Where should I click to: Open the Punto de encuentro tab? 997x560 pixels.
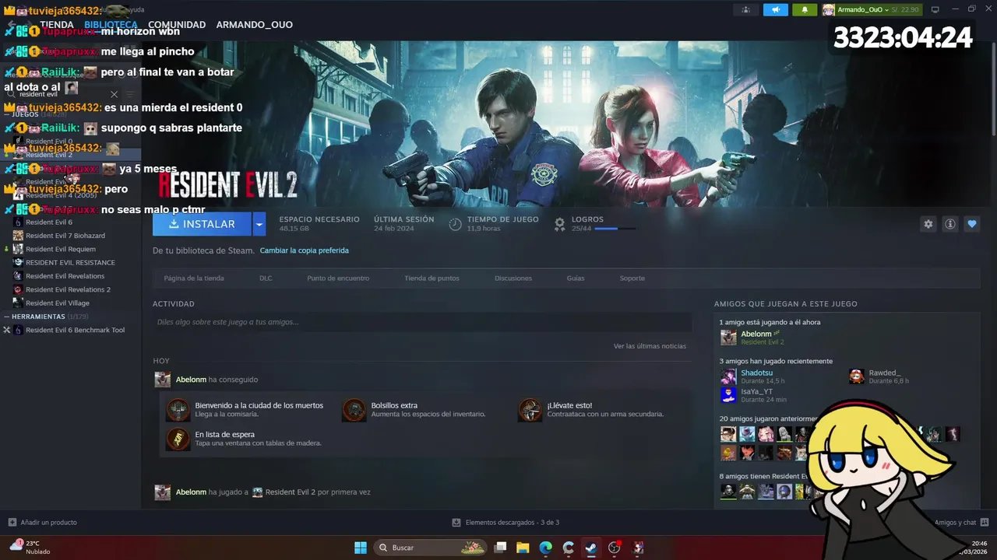click(x=338, y=278)
